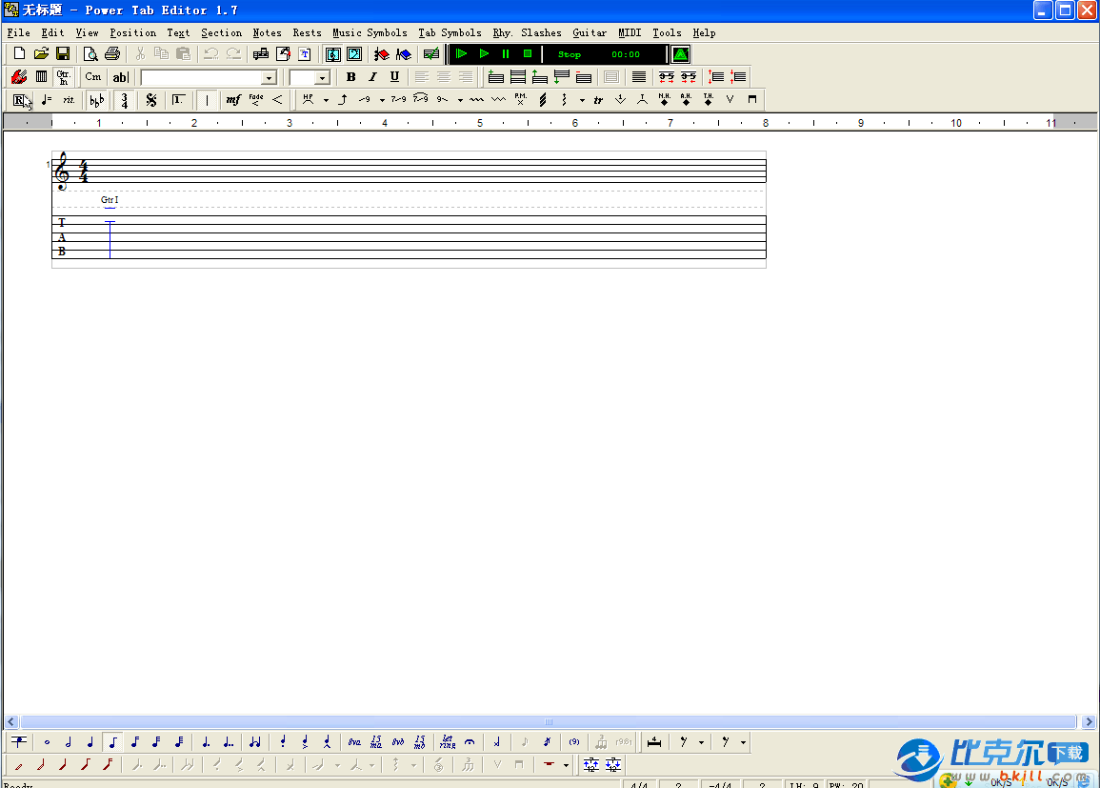Toggle underline text formatting

pos(394,77)
